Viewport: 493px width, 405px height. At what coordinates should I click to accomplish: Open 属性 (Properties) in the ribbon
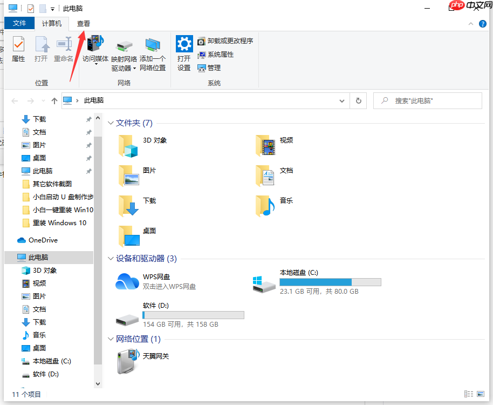(18, 52)
